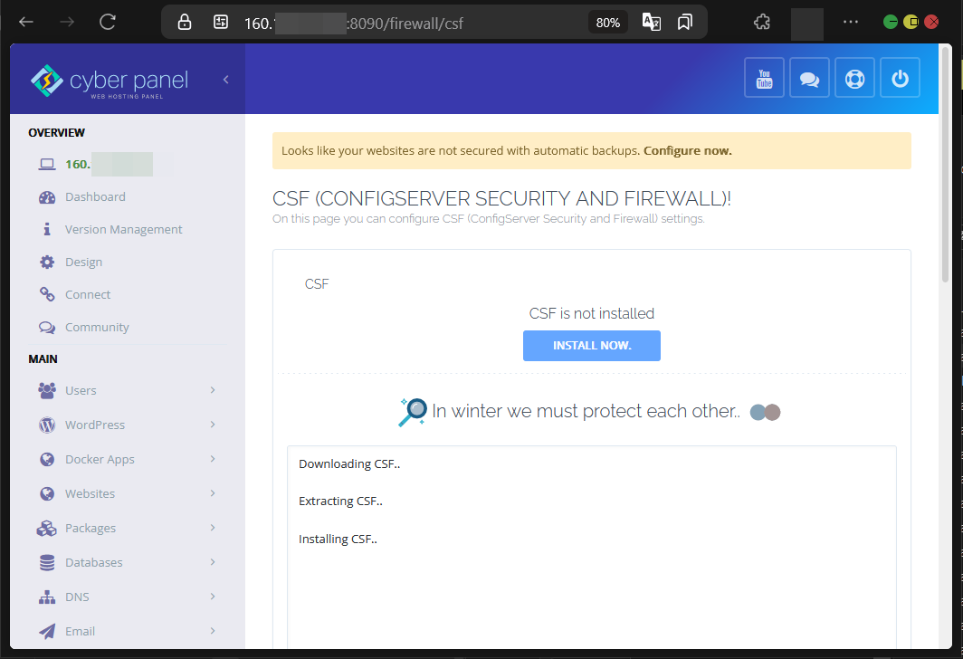Image resolution: width=963 pixels, height=659 pixels.
Task: Go back with the browser back arrow
Action: pos(25,22)
